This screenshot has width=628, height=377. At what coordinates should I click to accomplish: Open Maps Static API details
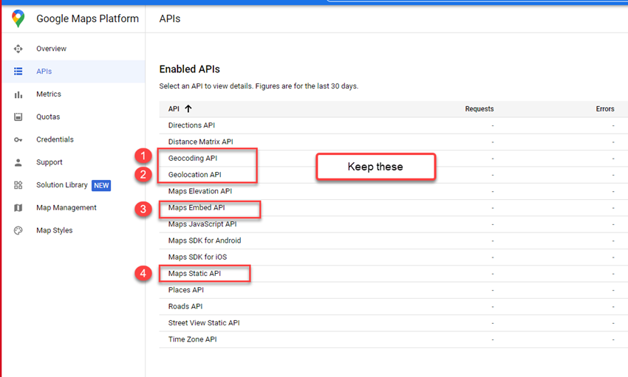tap(194, 274)
